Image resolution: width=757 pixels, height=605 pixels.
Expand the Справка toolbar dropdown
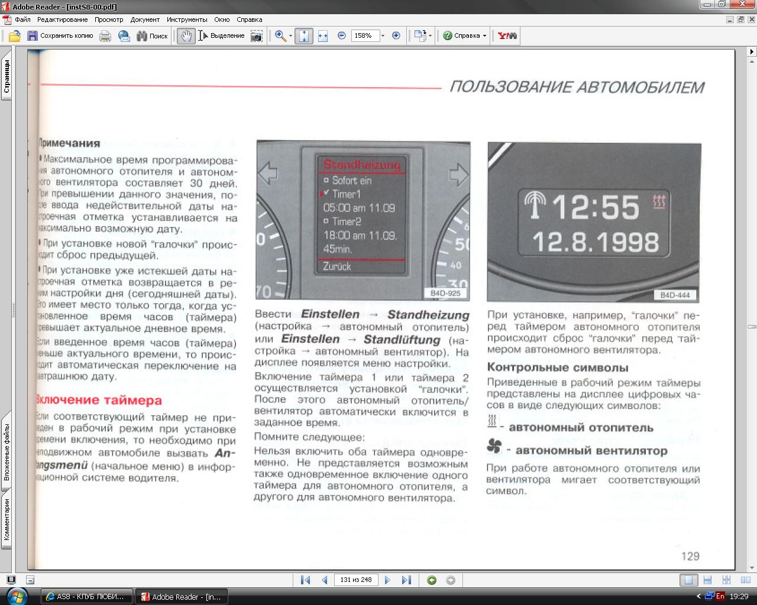coord(484,36)
